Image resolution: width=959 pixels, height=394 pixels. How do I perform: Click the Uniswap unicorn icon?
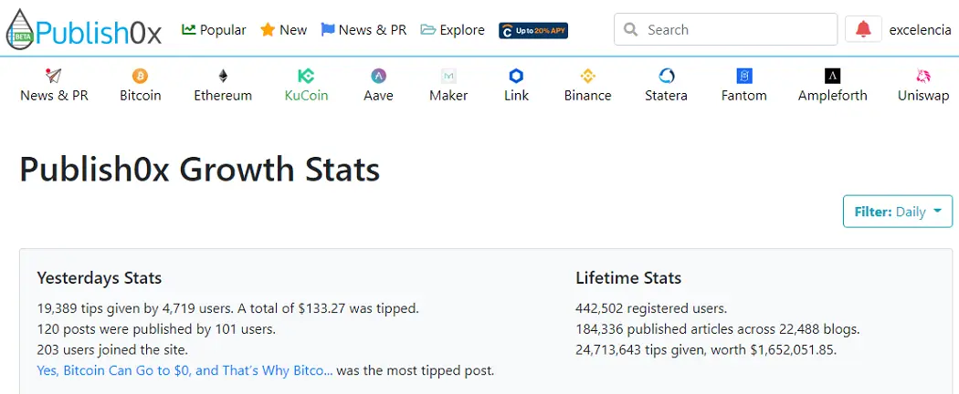coord(922,77)
